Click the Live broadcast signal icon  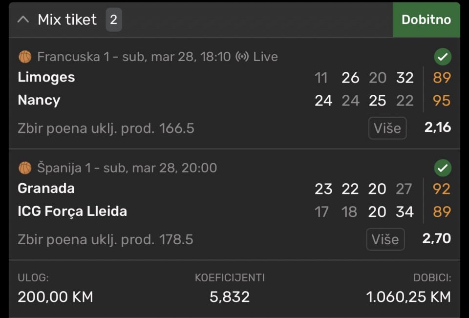242,57
